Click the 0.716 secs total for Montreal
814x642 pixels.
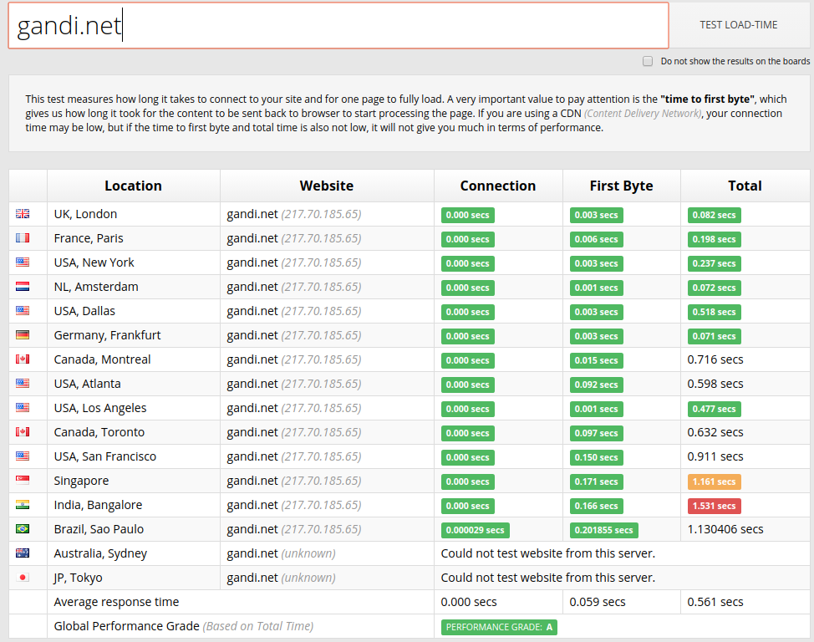pyautogui.click(x=715, y=359)
